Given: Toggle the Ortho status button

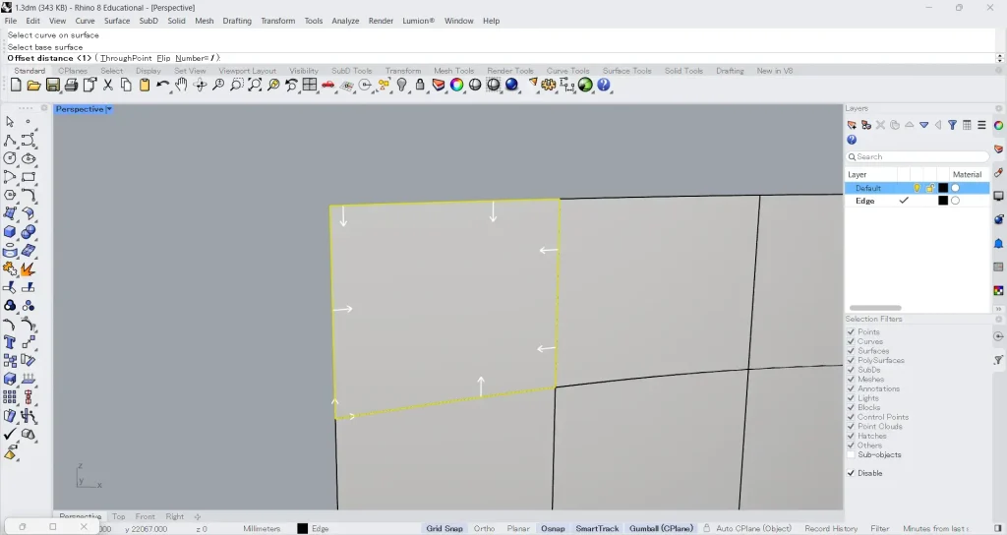Looking at the screenshot, I should pyautogui.click(x=484, y=528).
